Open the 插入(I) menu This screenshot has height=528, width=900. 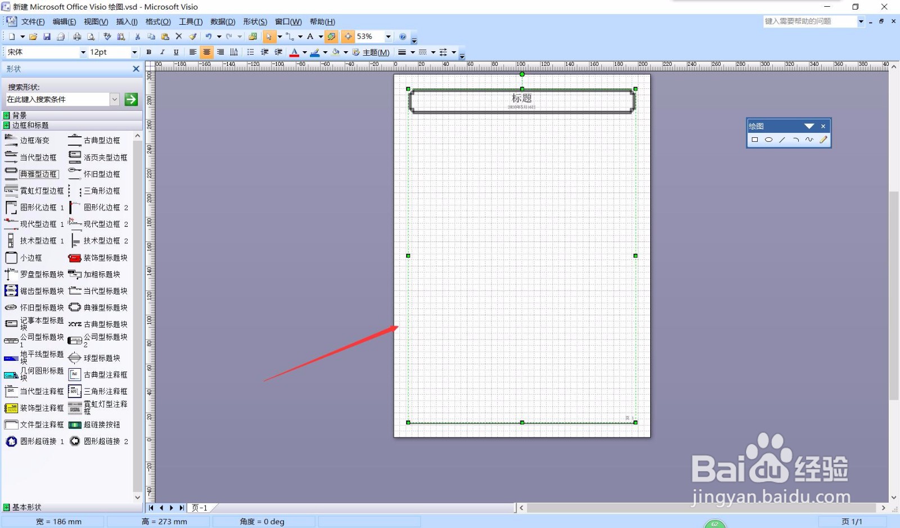[127, 22]
